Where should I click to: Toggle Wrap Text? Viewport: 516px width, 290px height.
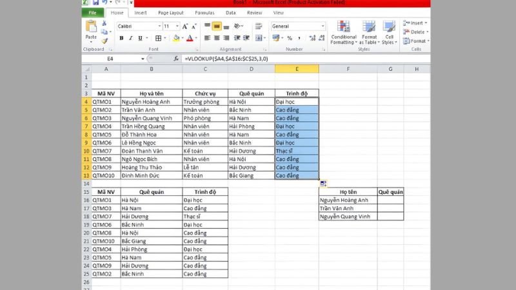pos(259,26)
